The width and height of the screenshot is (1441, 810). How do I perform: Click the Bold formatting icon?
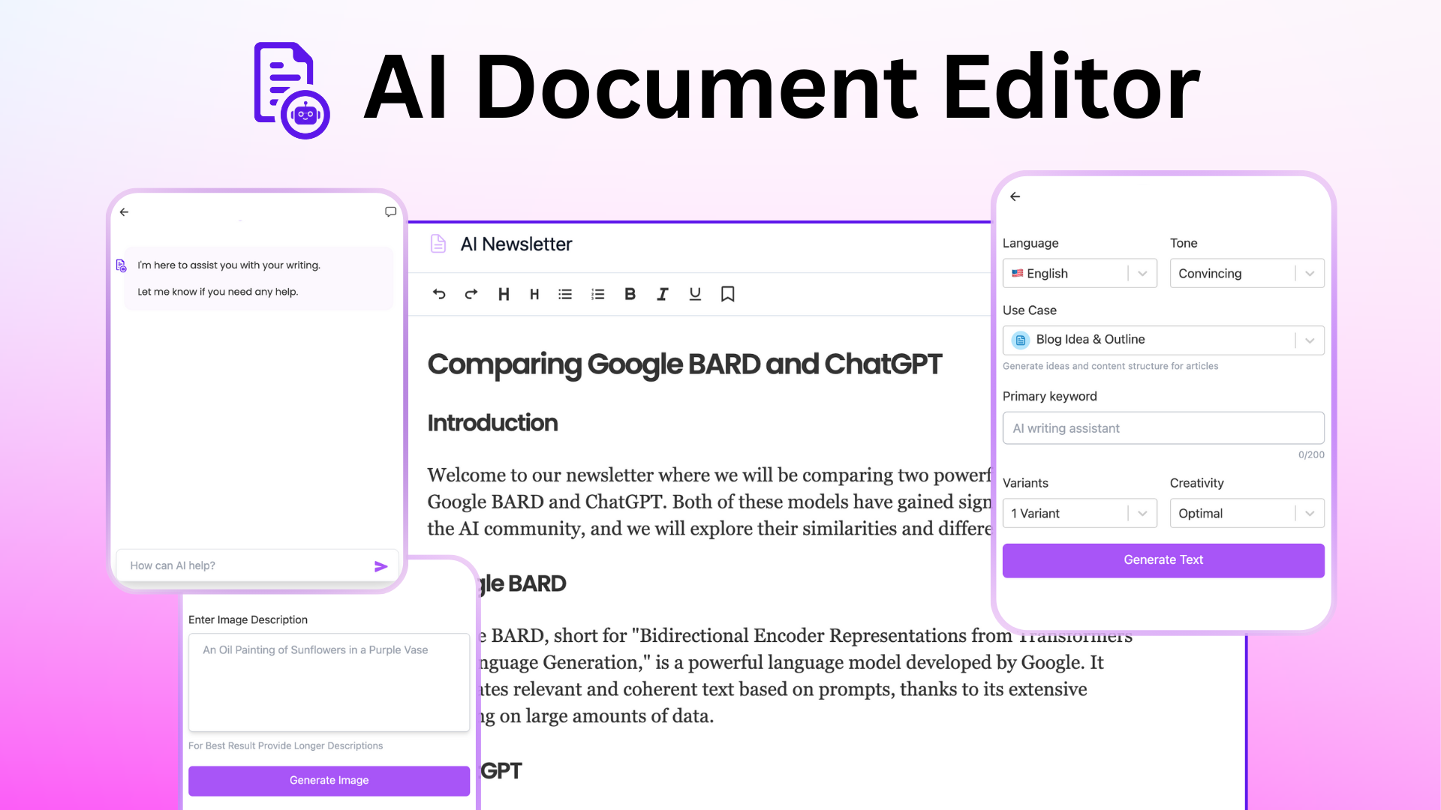click(630, 294)
